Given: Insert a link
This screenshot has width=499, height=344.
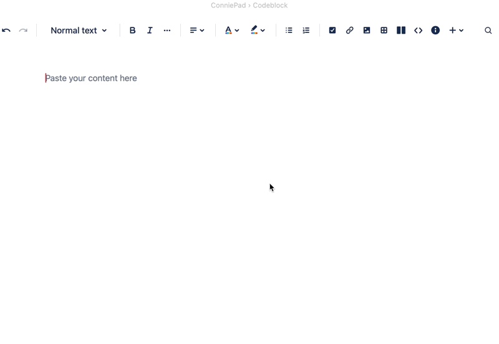Looking at the screenshot, I should [x=349, y=31].
